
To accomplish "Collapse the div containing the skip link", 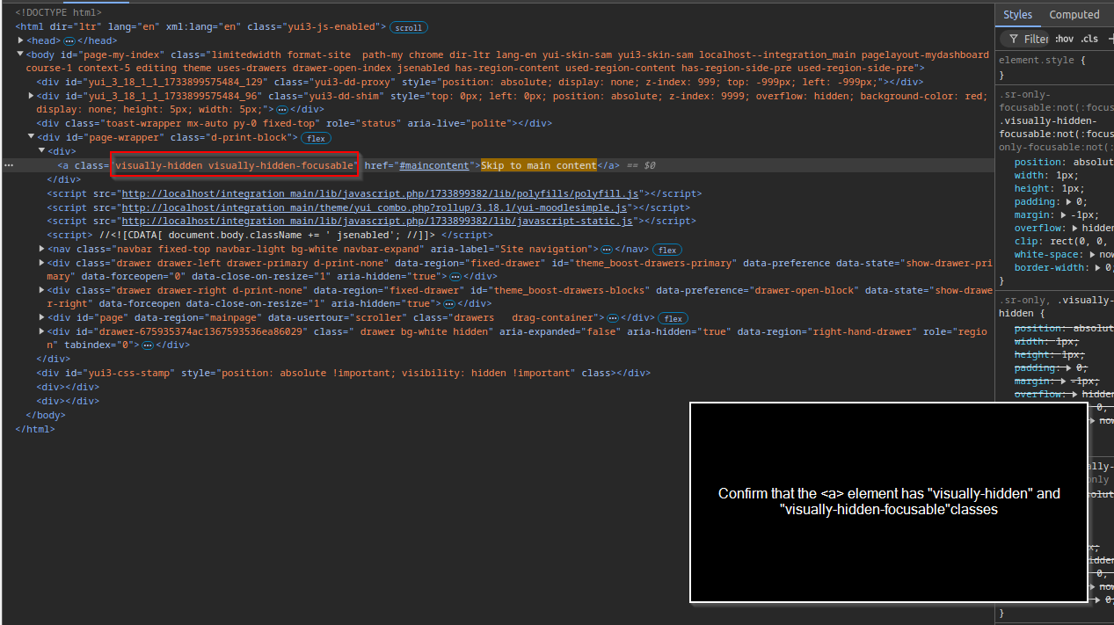I will [x=42, y=151].
